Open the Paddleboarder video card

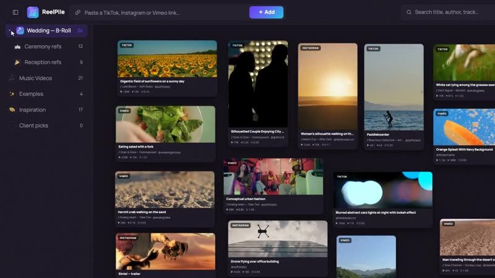tap(394, 96)
